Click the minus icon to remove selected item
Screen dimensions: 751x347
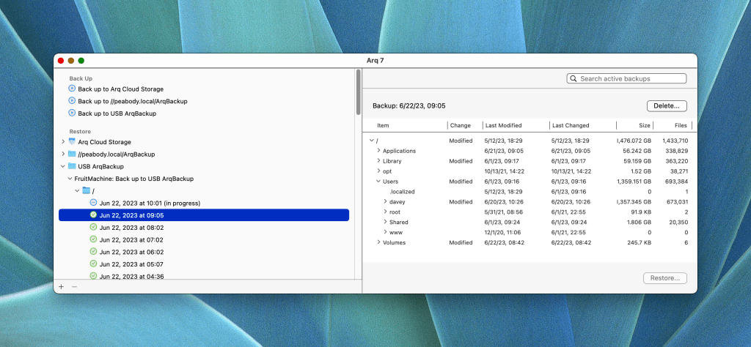(74, 286)
